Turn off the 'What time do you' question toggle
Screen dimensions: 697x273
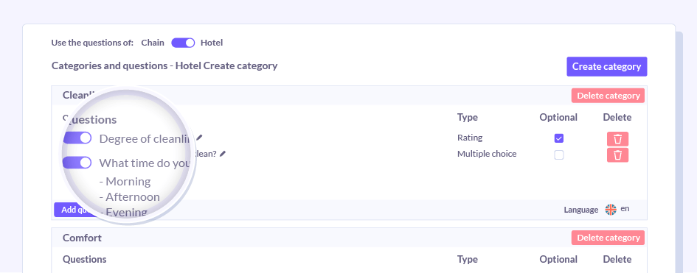[x=77, y=163]
